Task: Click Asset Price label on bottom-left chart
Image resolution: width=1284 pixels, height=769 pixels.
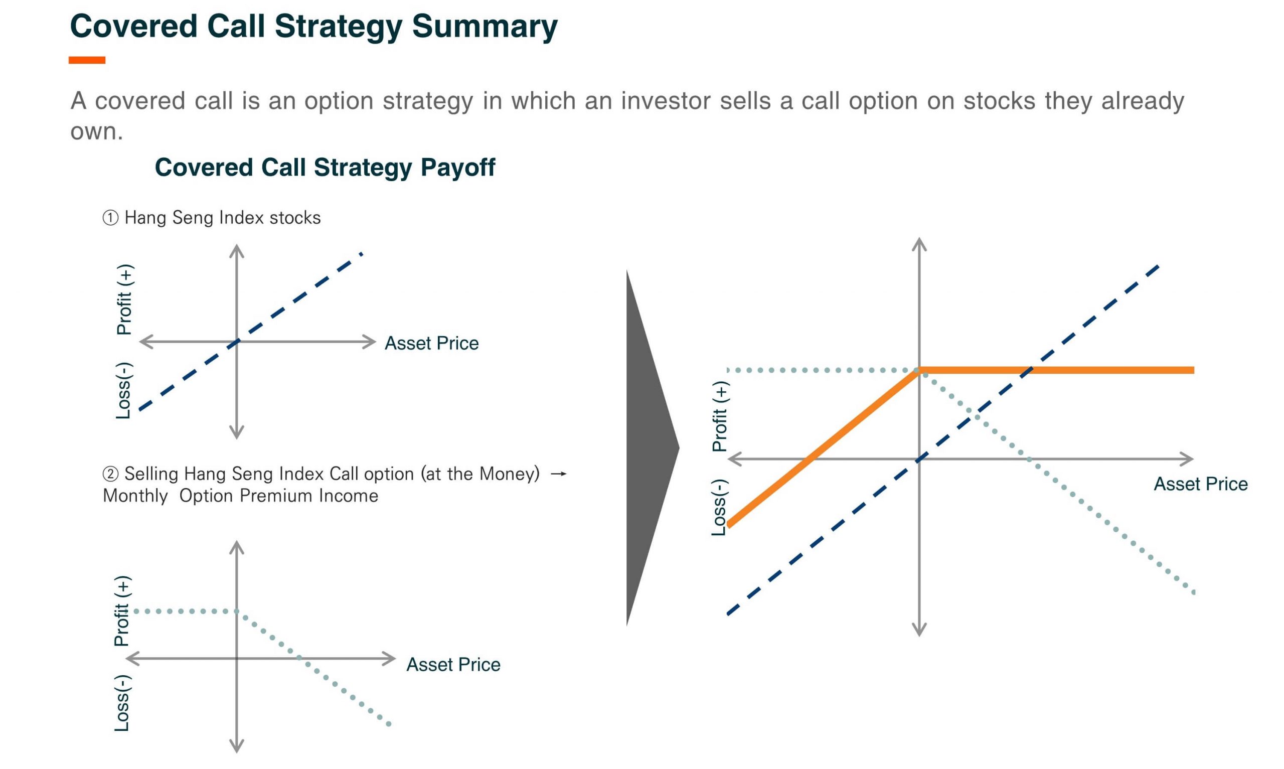Action: pos(453,664)
